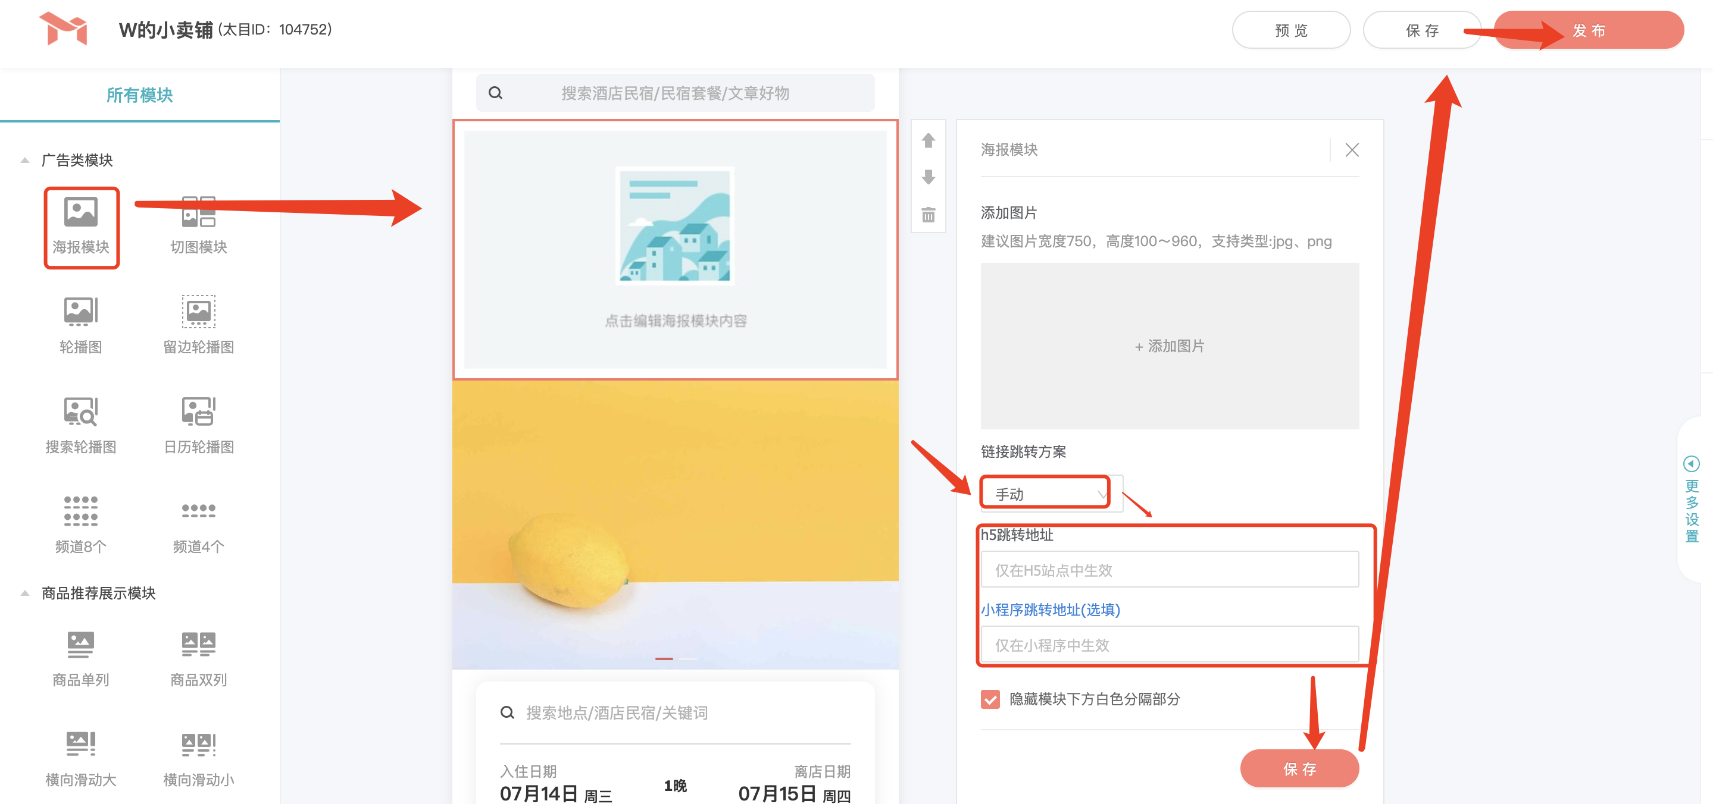The image size is (1713, 804).
Task: Delete the module with the trash icon
Action: tap(929, 214)
